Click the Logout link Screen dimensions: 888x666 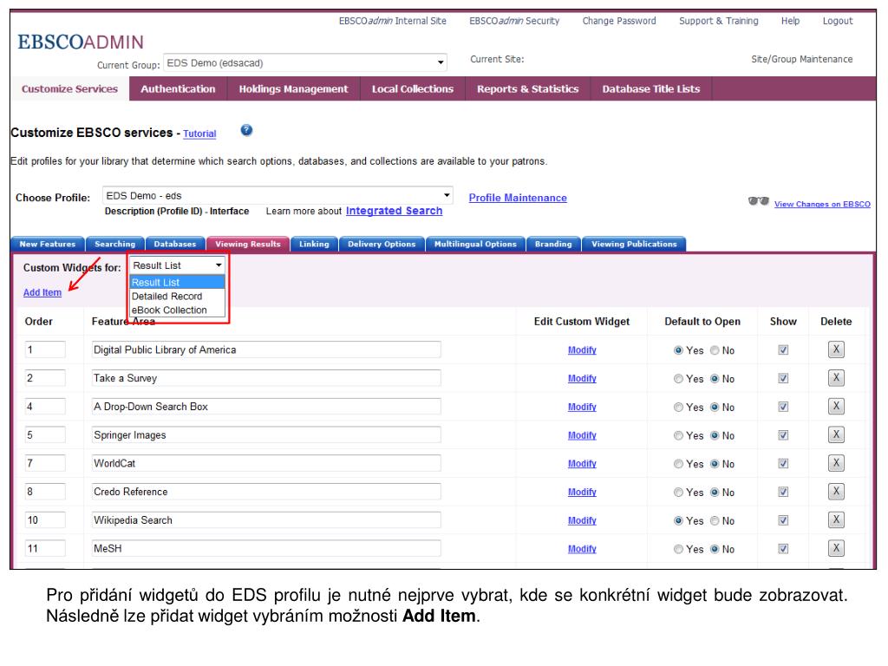[838, 21]
